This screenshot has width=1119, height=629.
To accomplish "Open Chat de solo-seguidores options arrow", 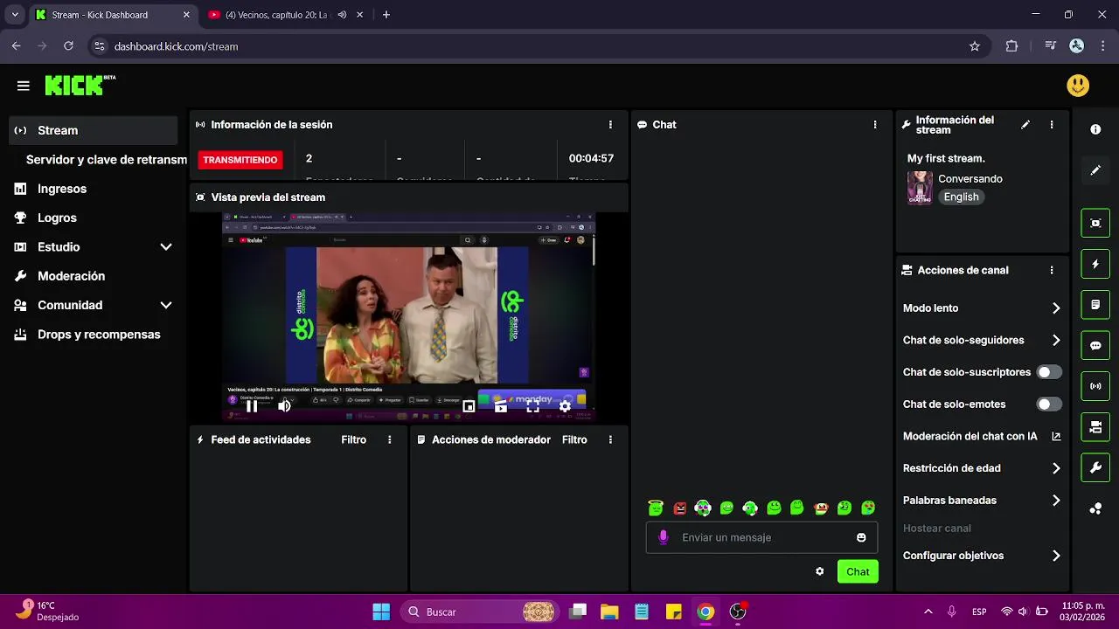I will point(1056,341).
